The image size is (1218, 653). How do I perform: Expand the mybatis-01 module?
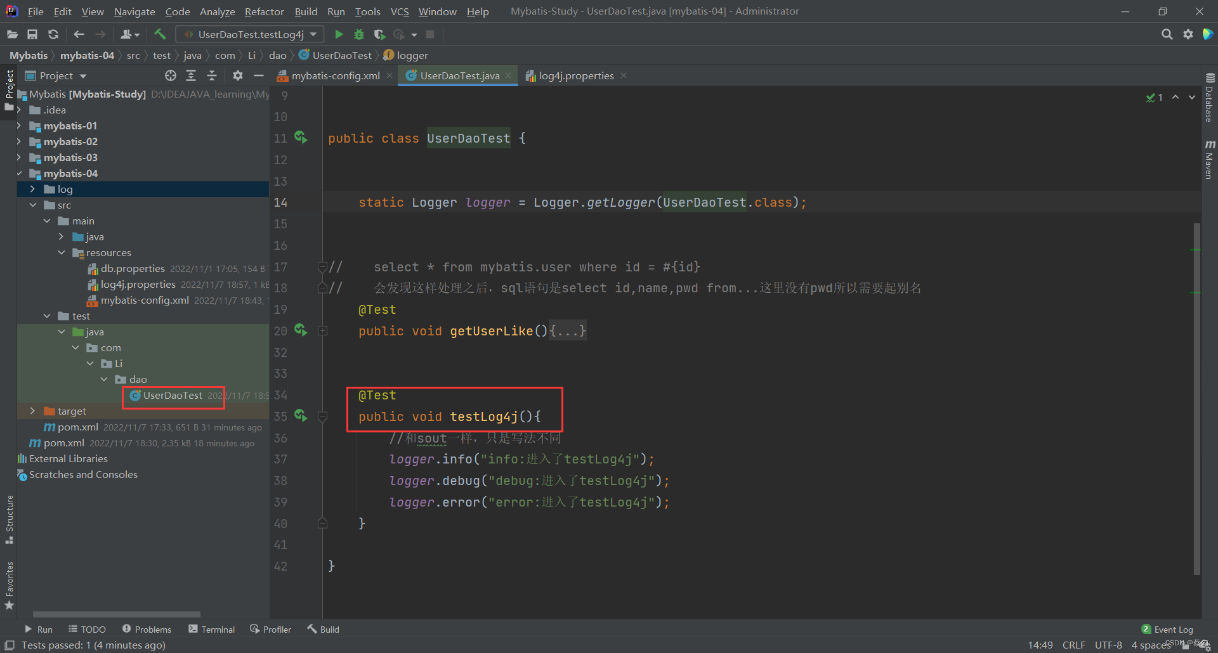(19, 126)
